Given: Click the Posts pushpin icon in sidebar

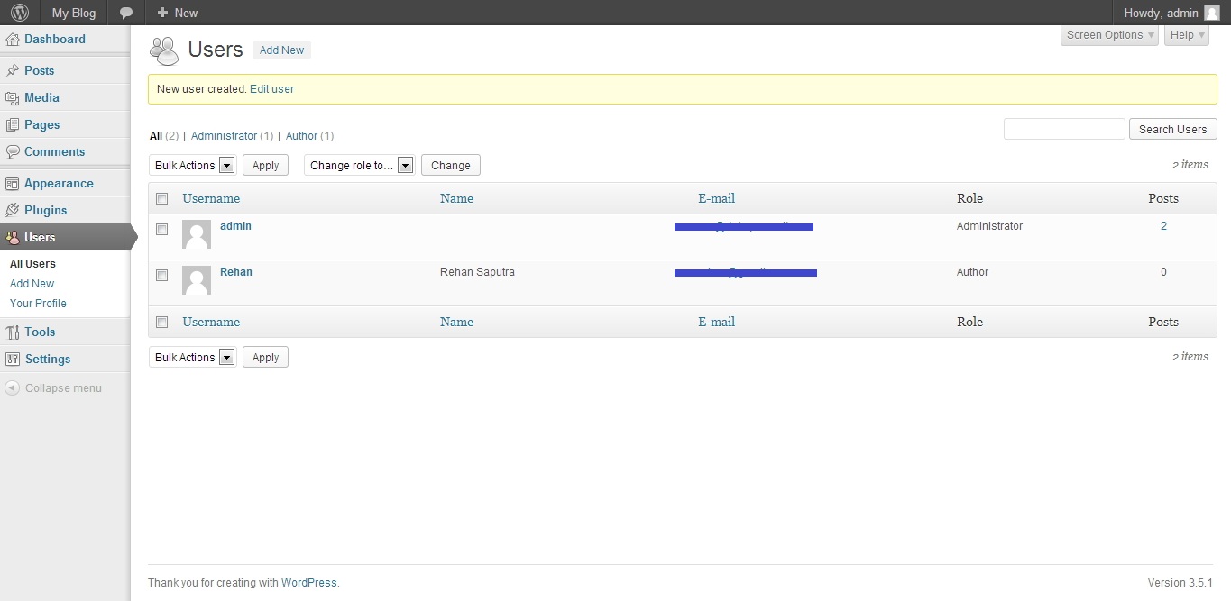Looking at the screenshot, I should 13,70.
